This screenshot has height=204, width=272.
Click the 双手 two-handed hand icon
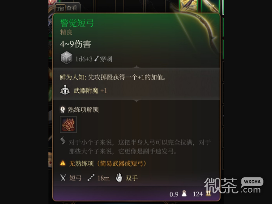pyautogui.click(x=119, y=178)
